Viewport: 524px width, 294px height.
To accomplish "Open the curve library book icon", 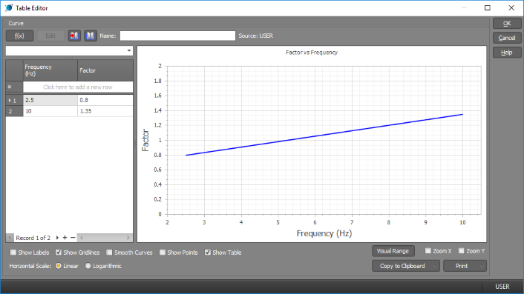I will click(x=91, y=36).
